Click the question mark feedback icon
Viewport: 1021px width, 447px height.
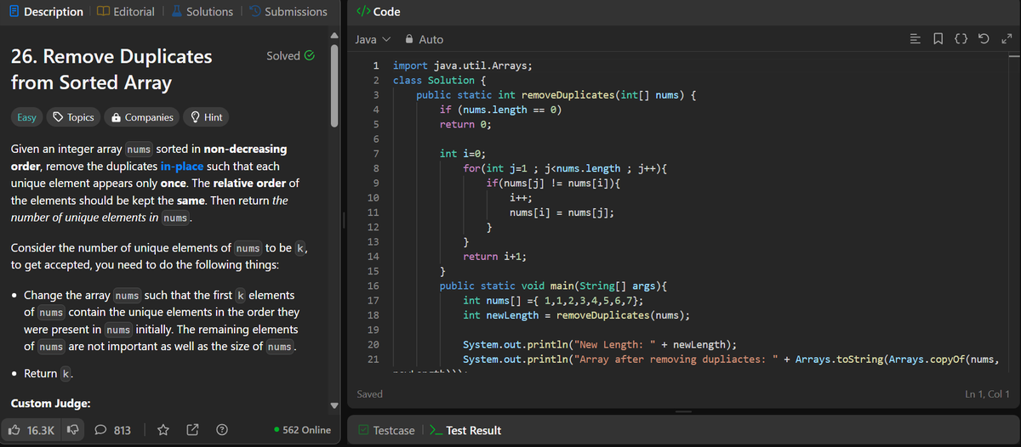tap(221, 430)
